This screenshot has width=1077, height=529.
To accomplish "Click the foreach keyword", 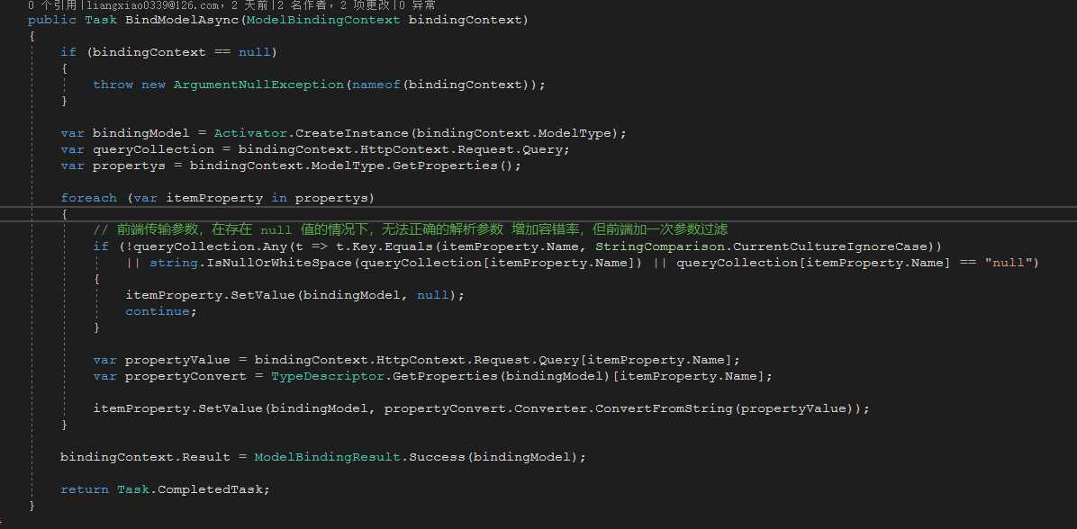I will coord(88,198).
